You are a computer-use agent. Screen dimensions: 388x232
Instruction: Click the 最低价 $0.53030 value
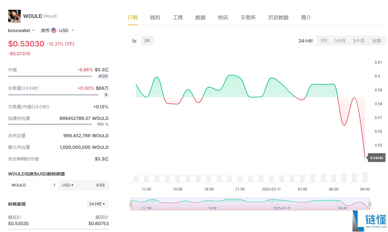point(18,224)
